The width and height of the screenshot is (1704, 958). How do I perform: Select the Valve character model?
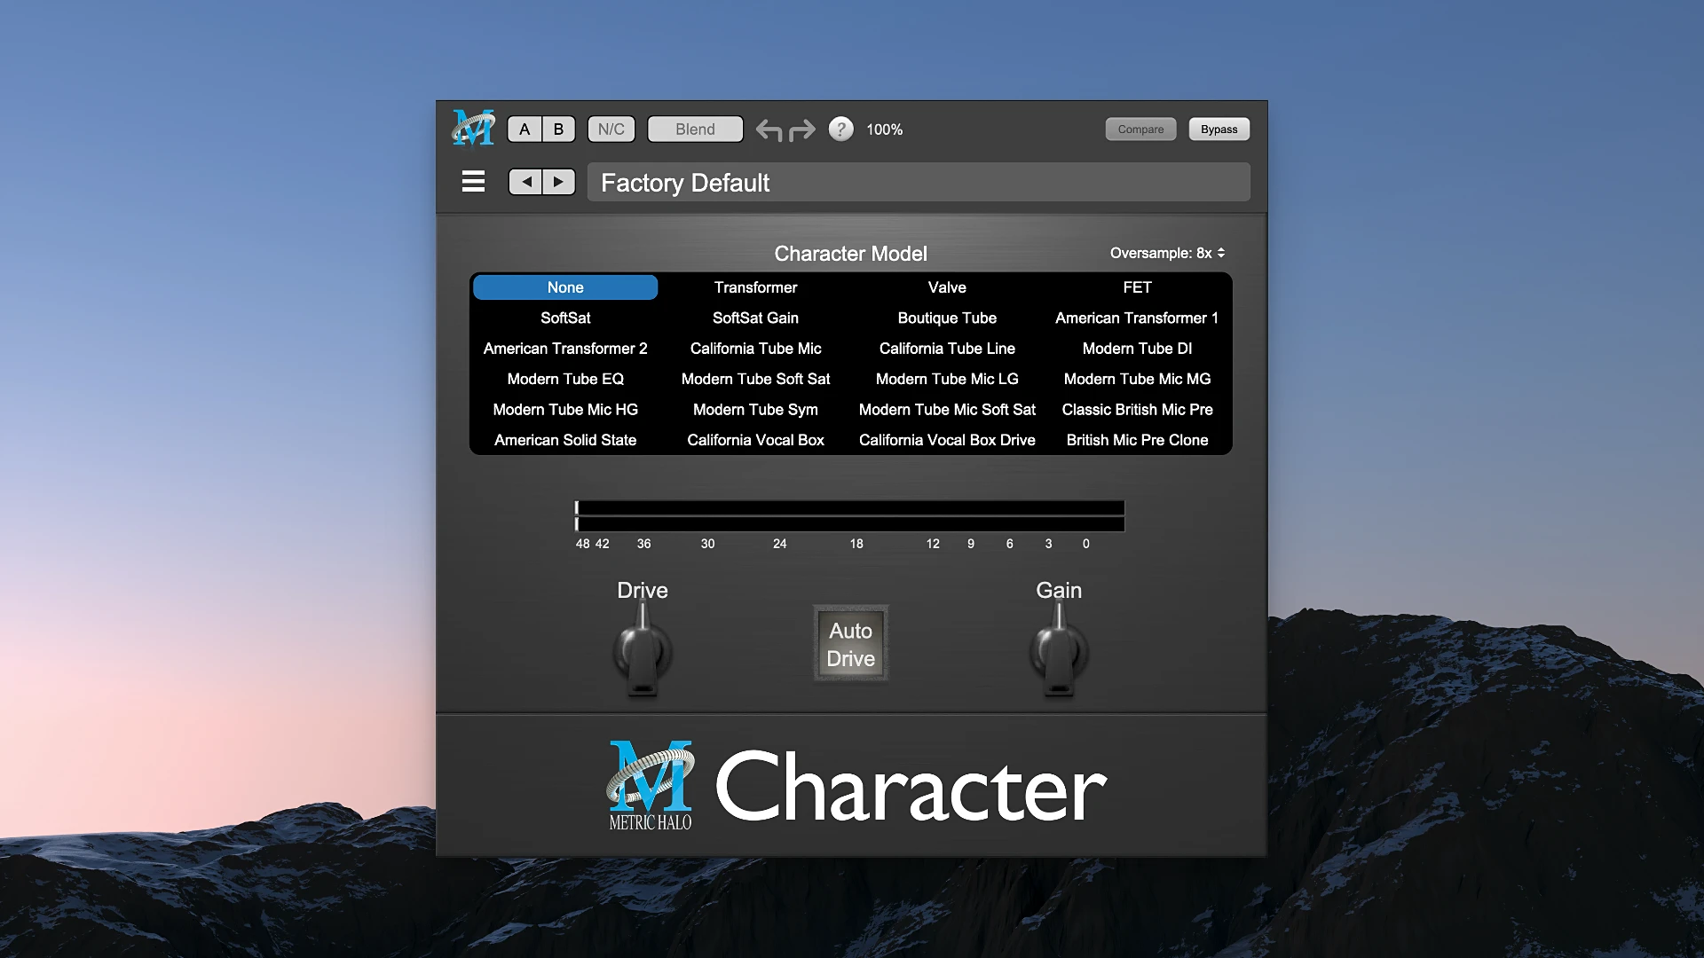[x=946, y=287]
